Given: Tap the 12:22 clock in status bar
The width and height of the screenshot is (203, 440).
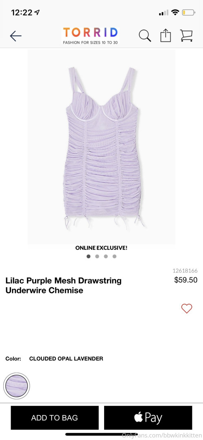Looking at the screenshot, I should 22,12.
